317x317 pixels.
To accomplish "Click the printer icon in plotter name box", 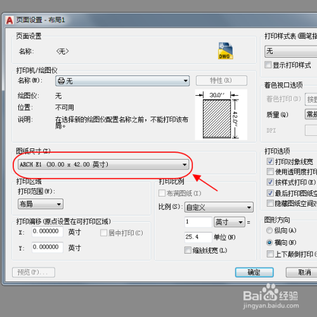I will (x=61, y=81).
